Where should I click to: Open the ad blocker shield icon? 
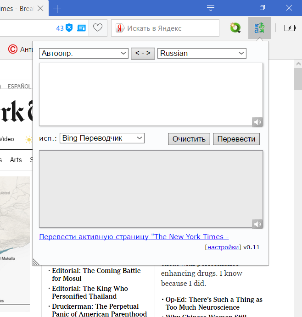(x=69, y=27)
